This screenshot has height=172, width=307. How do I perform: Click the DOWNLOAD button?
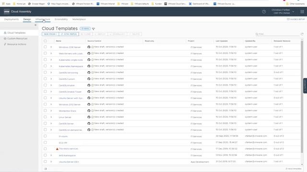118,34
